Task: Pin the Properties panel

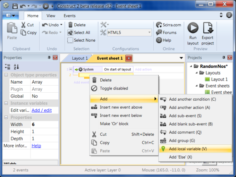Action: coord(49,58)
